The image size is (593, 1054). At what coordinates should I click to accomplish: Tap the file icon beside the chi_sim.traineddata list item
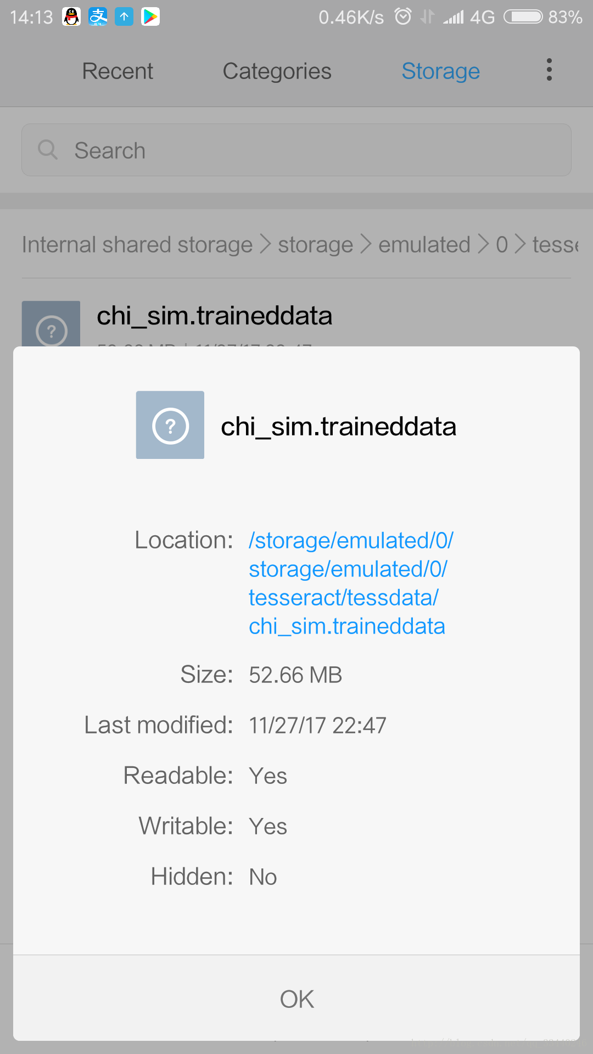51,324
